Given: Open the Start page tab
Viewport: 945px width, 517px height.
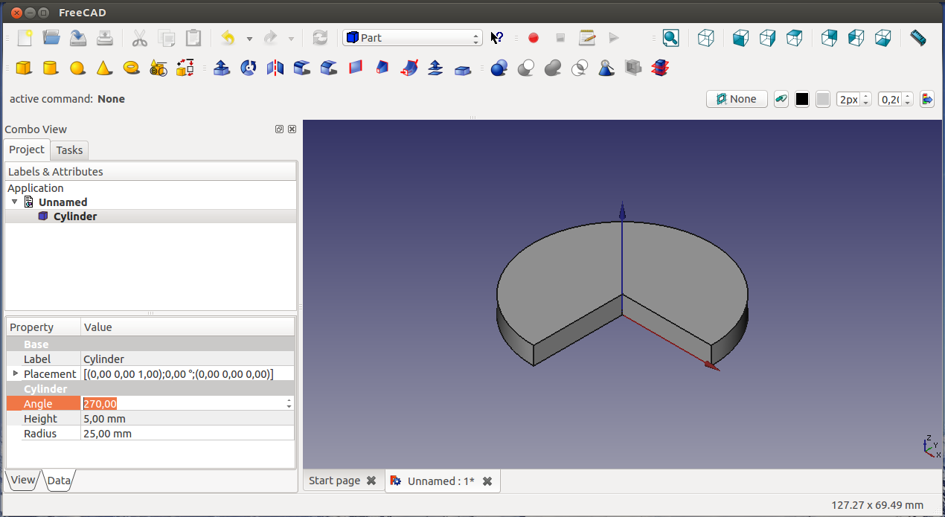Looking at the screenshot, I should (334, 481).
